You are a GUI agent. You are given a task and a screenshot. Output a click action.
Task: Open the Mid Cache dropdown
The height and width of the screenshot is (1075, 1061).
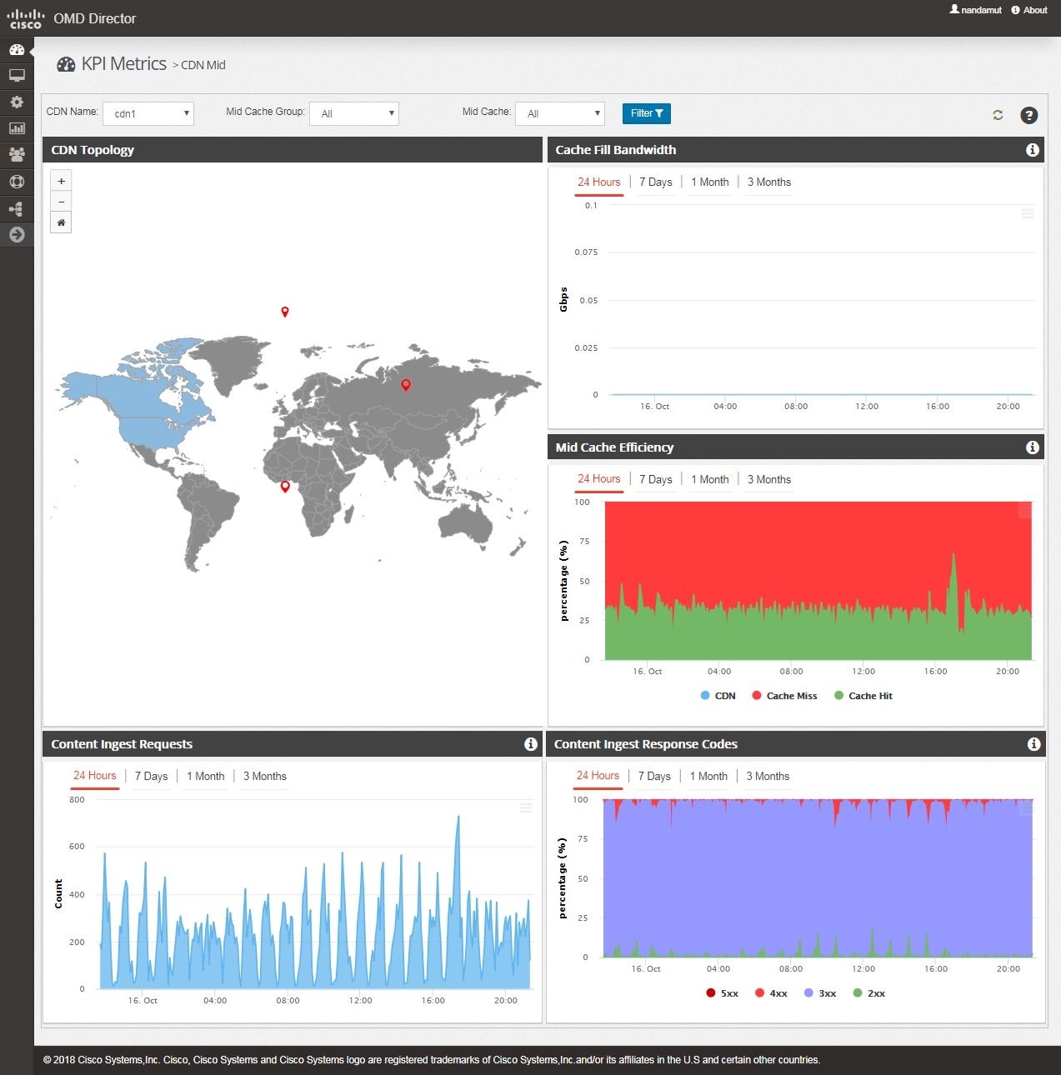(560, 113)
